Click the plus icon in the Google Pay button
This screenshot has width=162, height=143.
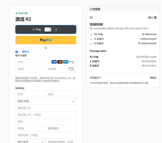(56, 30)
